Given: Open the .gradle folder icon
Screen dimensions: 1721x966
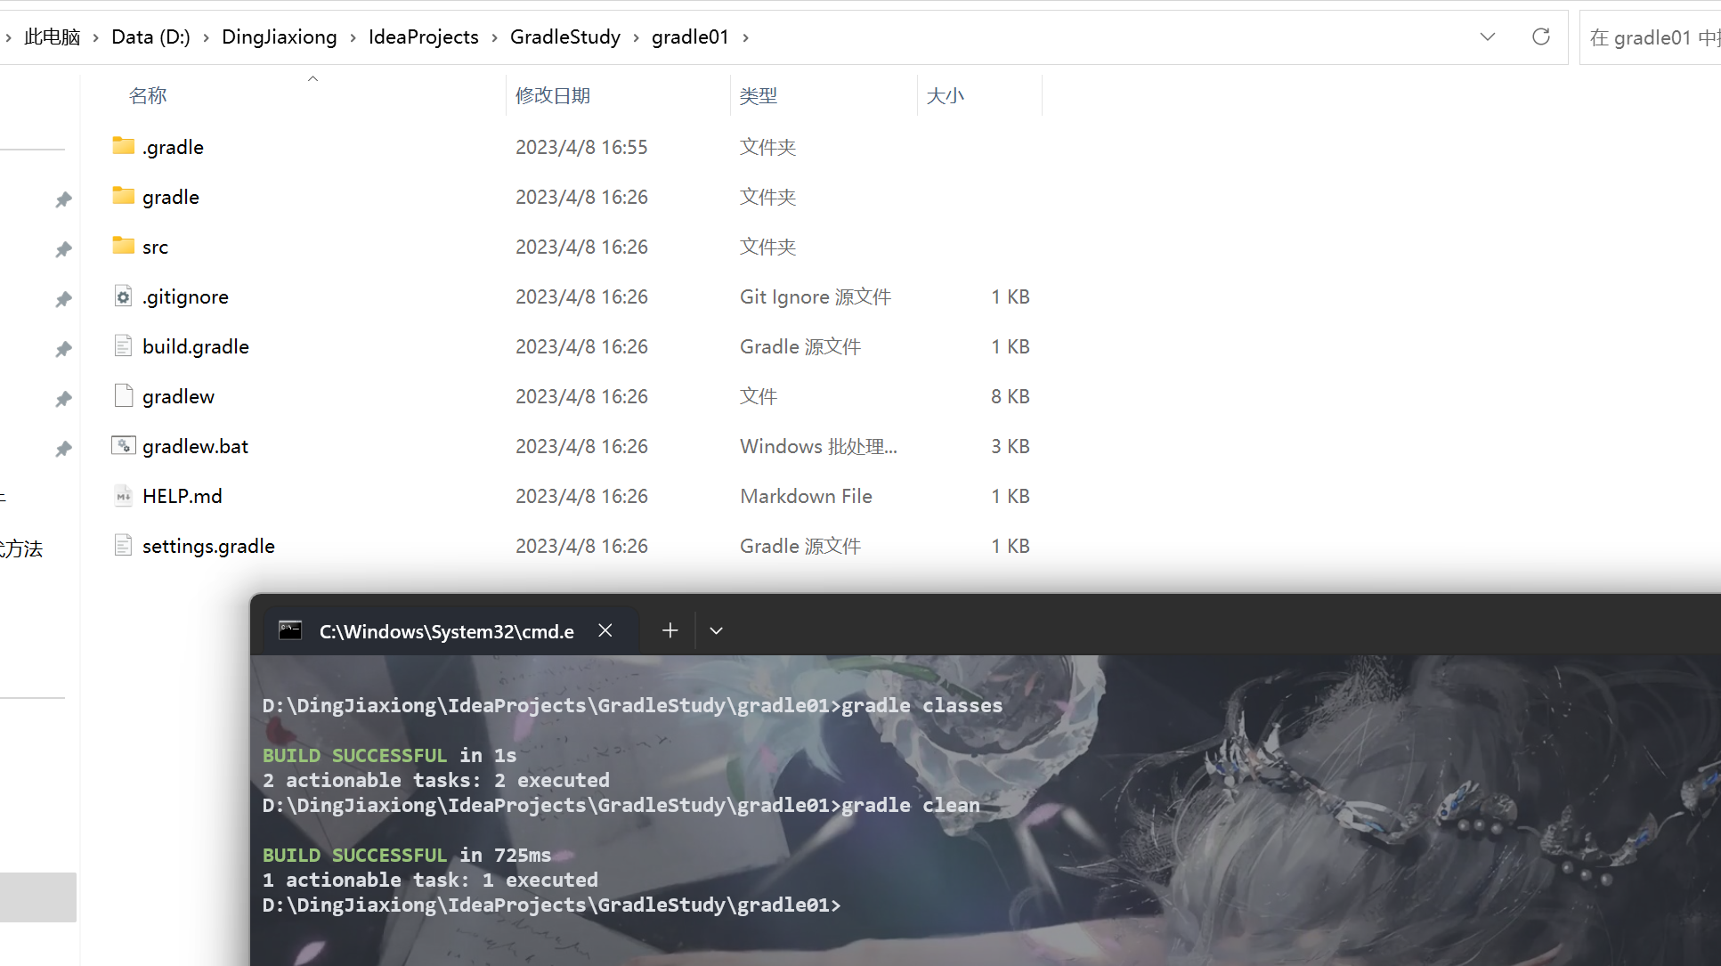Looking at the screenshot, I should coord(124,146).
